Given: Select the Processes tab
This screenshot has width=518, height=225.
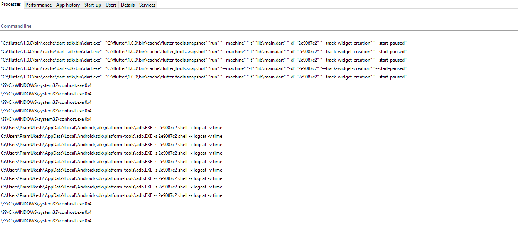Looking at the screenshot, I should pyautogui.click(x=11, y=4).
